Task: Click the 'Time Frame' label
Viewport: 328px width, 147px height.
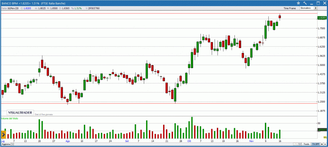Action: pos(290,8)
